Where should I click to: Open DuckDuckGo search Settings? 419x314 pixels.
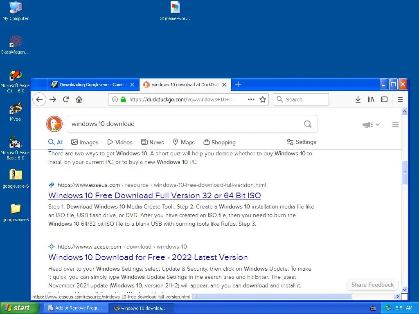click(x=302, y=142)
